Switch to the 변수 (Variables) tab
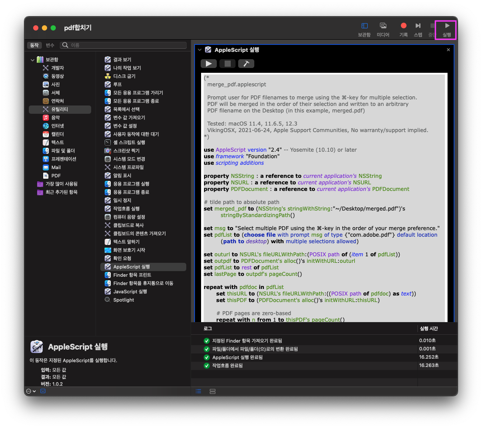Viewport: 482px width, 428px height. click(x=50, y=45)
